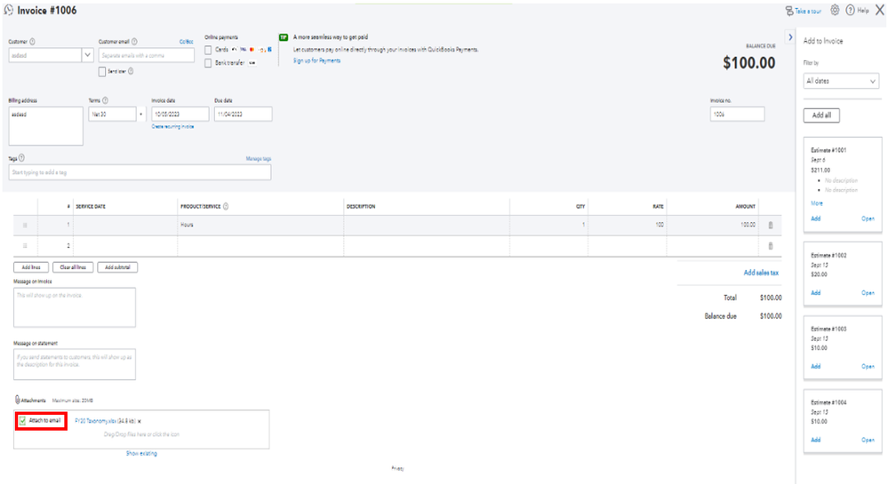
Task: Expand More under Estimate #1001
Action: coord(817,203)
